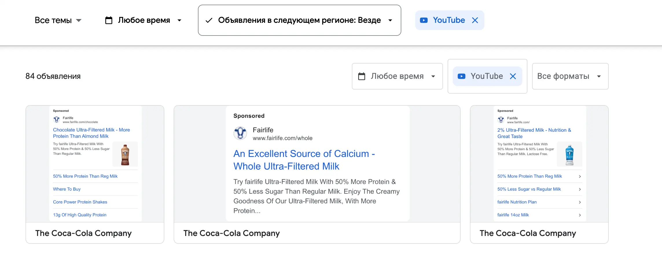Remove the YouTube filter near the ad count
662x253 pixels.
tap(513, 76)
